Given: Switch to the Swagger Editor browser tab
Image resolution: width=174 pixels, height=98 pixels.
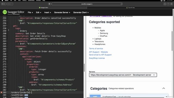Looking at the screenshot, I should (x=43, y=8).
